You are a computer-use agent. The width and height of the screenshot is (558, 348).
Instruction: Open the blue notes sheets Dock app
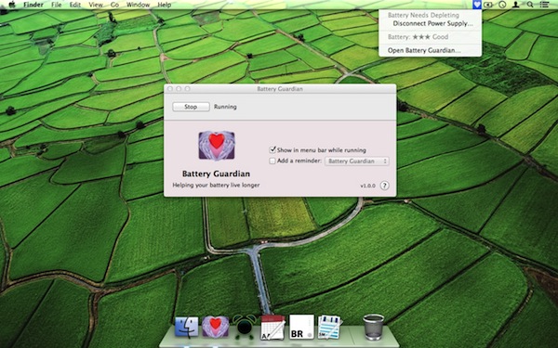click(x=329, y=327)
